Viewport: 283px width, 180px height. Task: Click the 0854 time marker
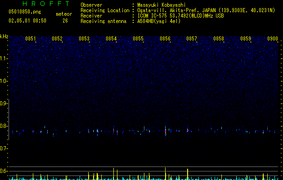(x=111, y=39)
